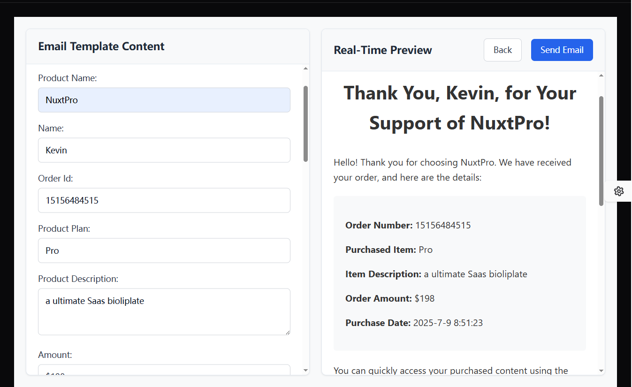Click the Back button
This screenshot has height=387, width=632.
[x=503, y=50]
